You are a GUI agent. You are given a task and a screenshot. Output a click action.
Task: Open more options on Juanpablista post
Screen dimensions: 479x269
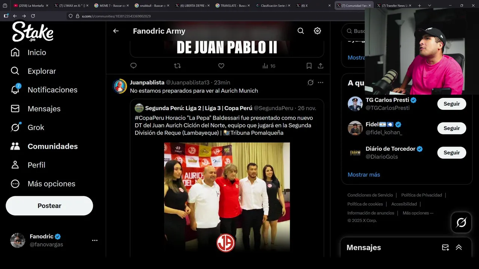click(320, 83)
